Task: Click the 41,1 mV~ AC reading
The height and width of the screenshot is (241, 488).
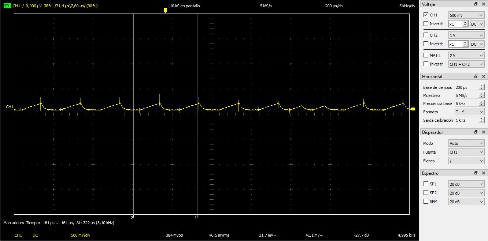Action: pyautogui.click(x=314, y=235)
